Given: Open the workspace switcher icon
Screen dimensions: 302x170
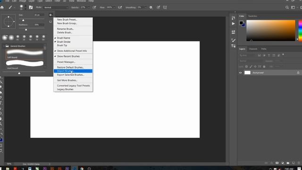Looking at the screenshot, I should (293, 8).
